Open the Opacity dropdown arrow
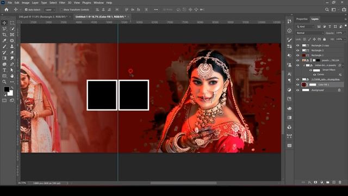The image size is (348, 196). point(345,33)
